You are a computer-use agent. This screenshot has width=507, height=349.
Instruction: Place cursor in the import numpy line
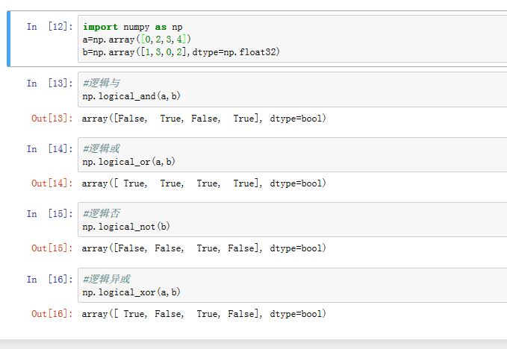click(x=132, y=27)
